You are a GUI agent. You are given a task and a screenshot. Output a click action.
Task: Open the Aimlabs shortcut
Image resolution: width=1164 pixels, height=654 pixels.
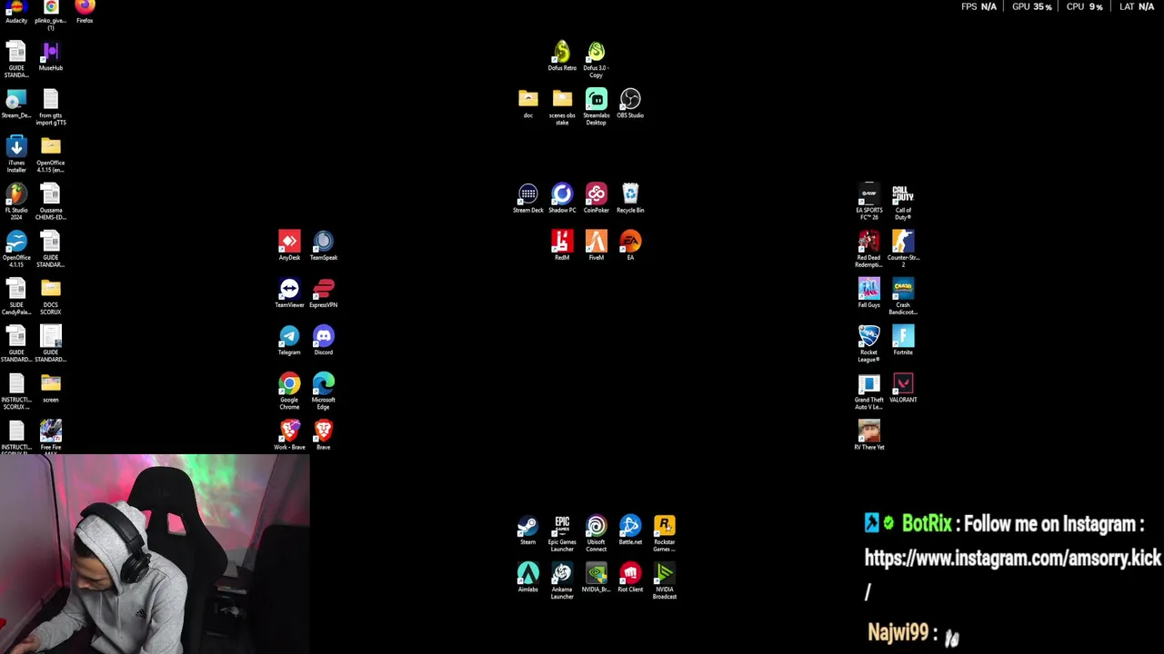click(x=528, y=579)
